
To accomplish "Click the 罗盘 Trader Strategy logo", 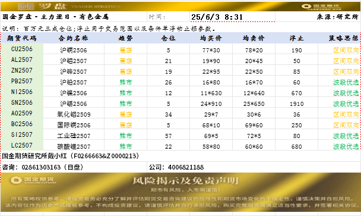I will coord(69,7).
